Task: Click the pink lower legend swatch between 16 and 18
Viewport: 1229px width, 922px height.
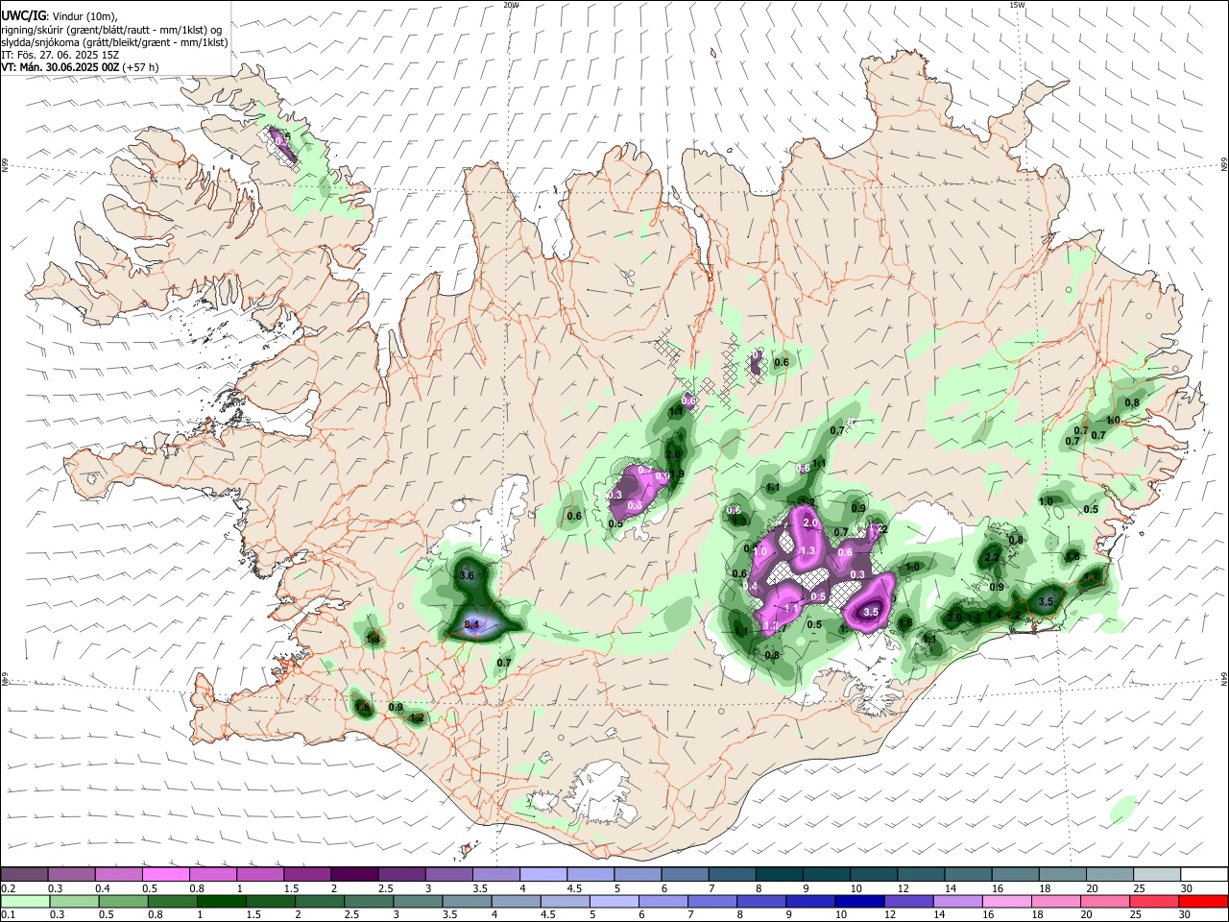Action: pos(1005,901)
